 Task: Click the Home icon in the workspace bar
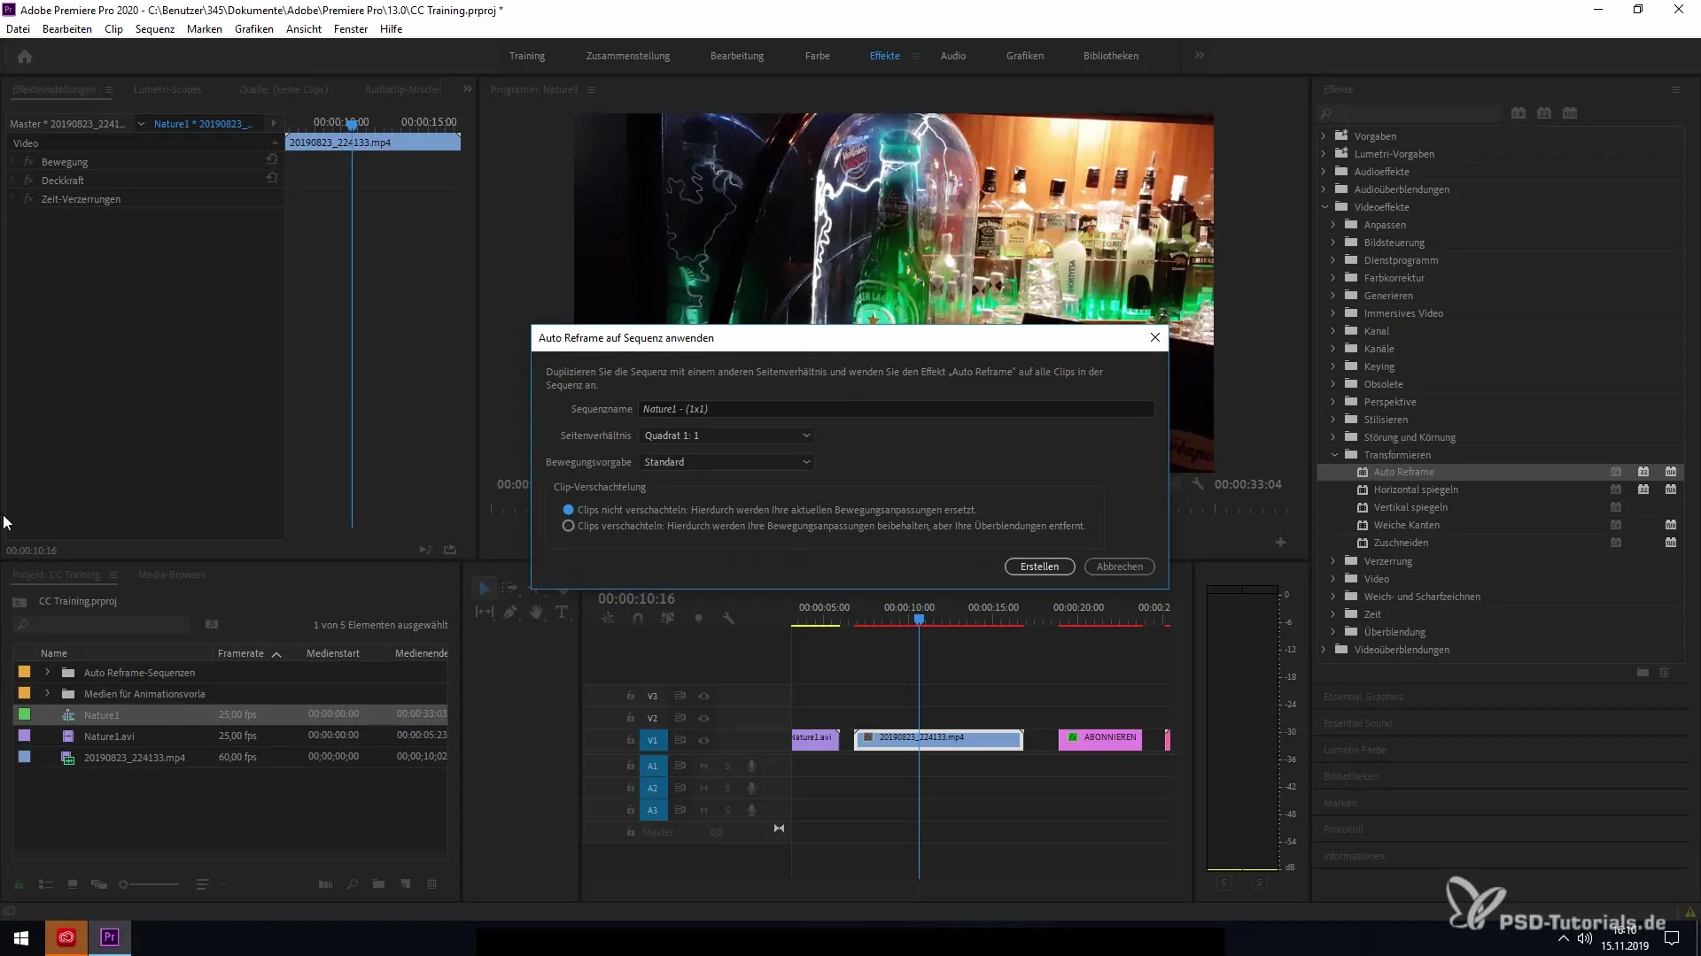pyautogui.click(x=25, y=57)
